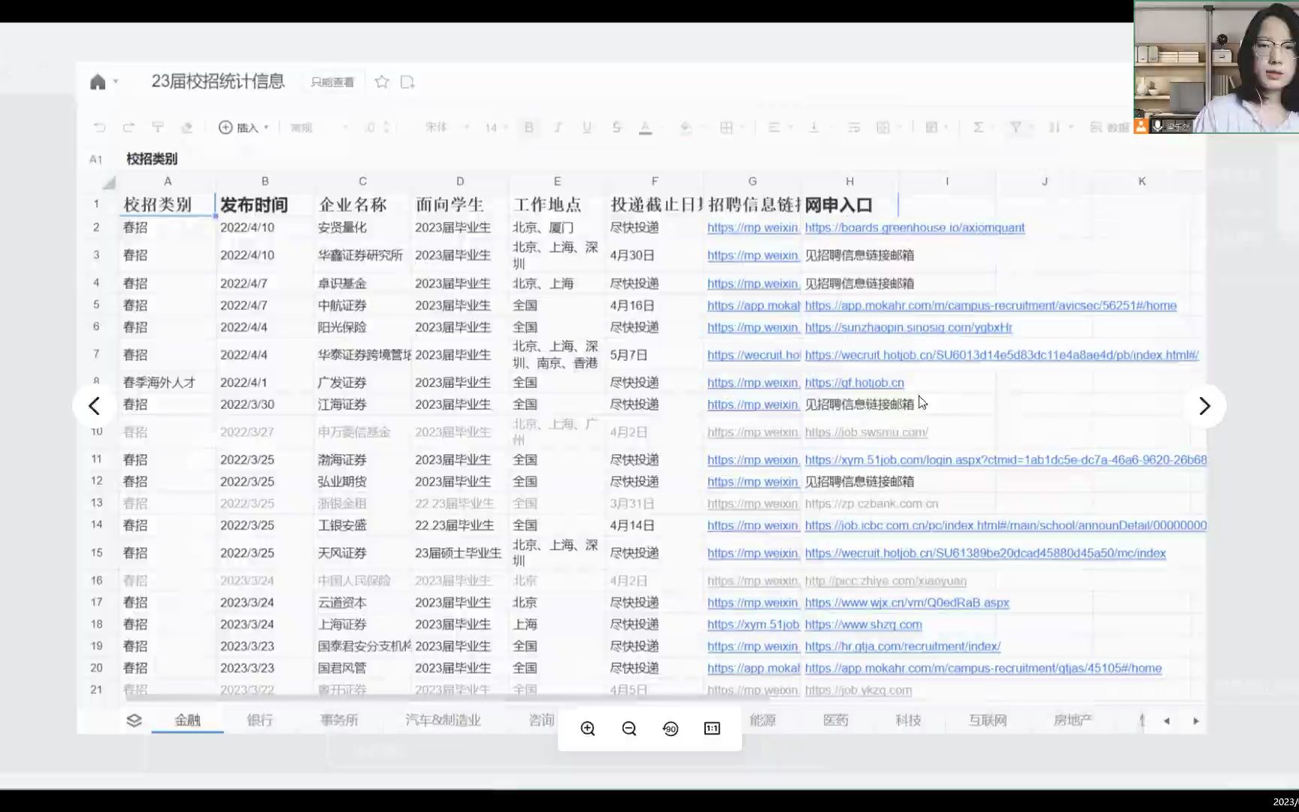The height and width of the screenshot is (812, 1299).
Task: Click the add-to-folder icon beside the star
Action: (407, 82)
